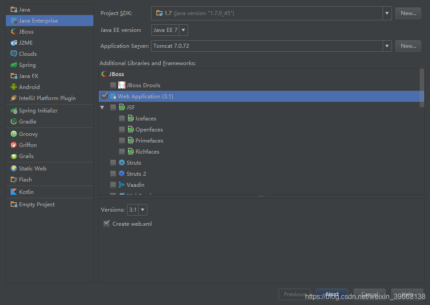Image resolution: width=430 pixels, height=305 pixels.
Task: Check the Struts 2 checkbox
Action: point(113,174)
